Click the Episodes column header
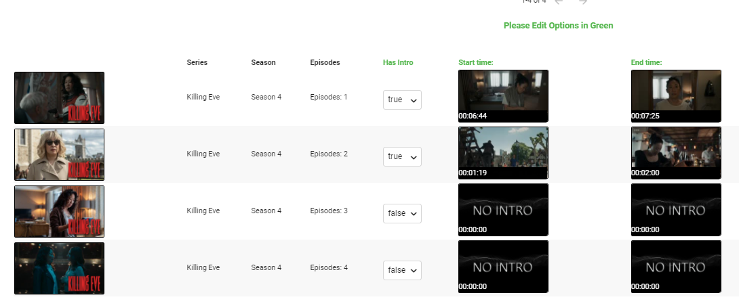Screen dimensions: 739x308 coord(325,62)
